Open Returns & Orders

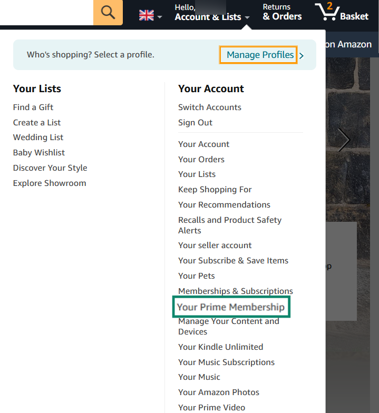tap(282, 12)
